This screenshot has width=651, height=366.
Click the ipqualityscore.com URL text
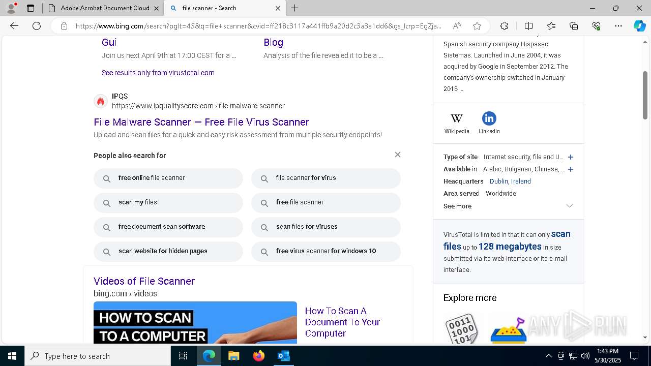click(198, 106)
